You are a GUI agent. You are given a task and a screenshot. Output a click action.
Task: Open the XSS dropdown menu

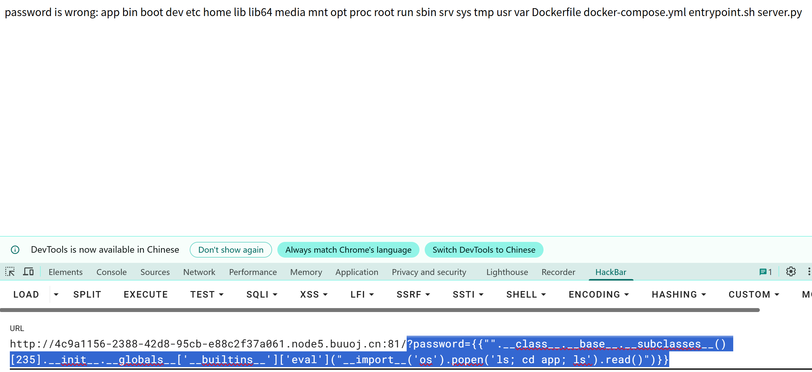point(313,294)
